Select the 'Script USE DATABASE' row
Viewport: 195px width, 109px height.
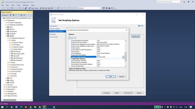click(x=97, y=55)
